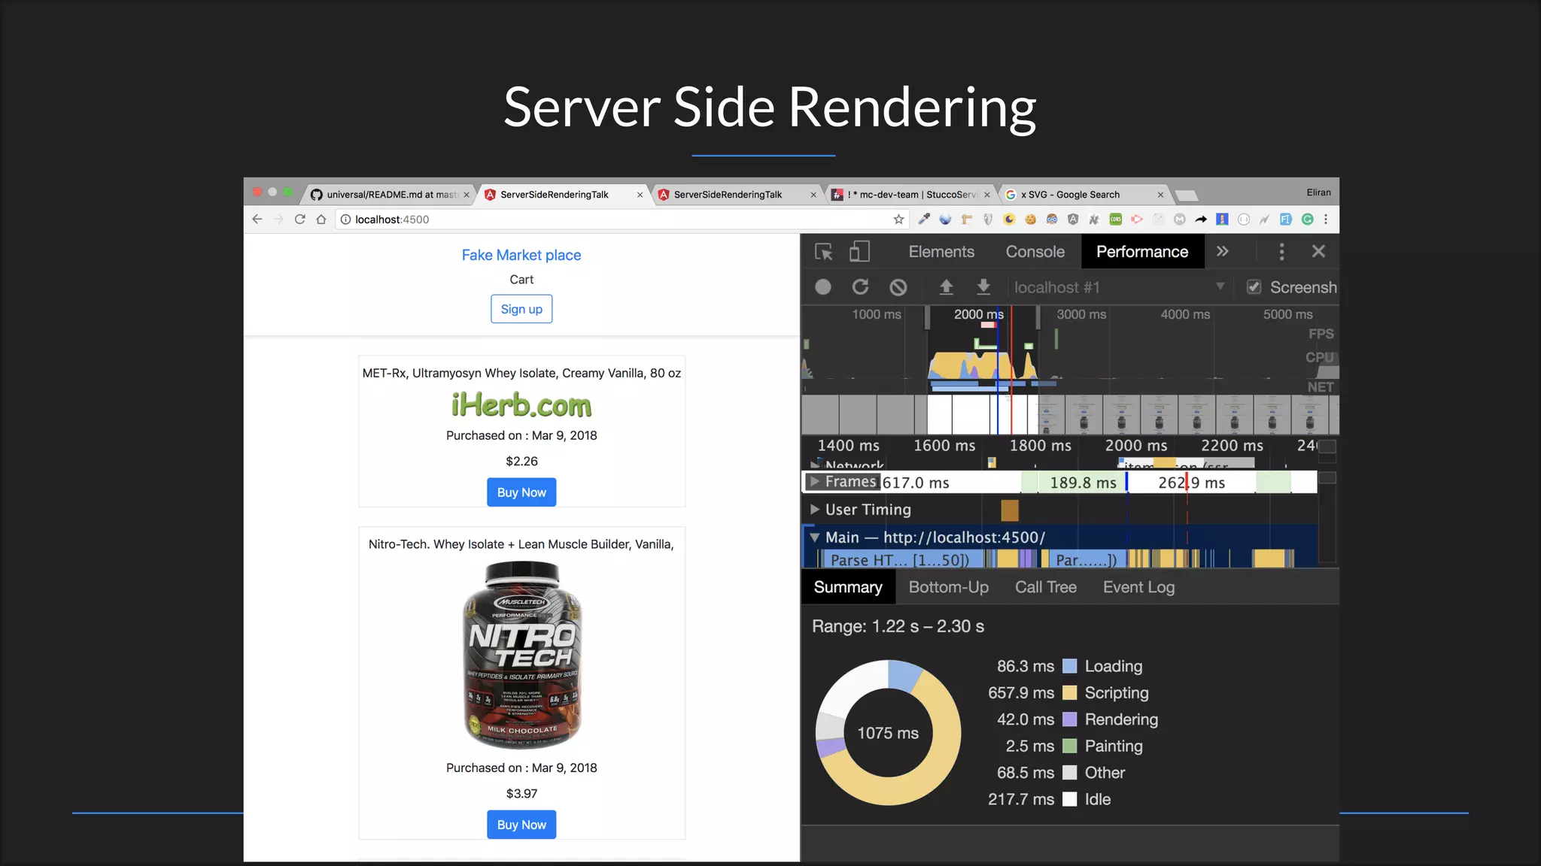
Task: Expand the User Timing track
Action: 815,510
